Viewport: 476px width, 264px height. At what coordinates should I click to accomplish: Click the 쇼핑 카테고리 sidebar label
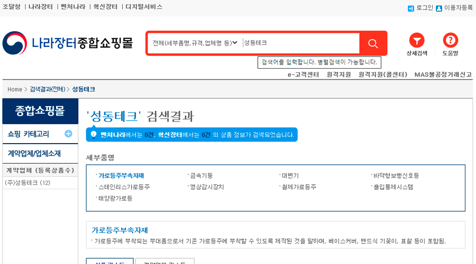(x=28, y=134)
